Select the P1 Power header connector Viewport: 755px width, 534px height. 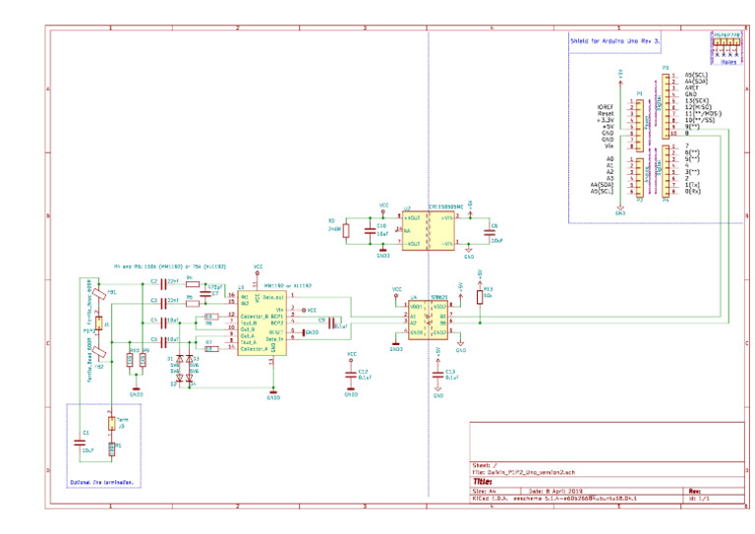point(639,126)
